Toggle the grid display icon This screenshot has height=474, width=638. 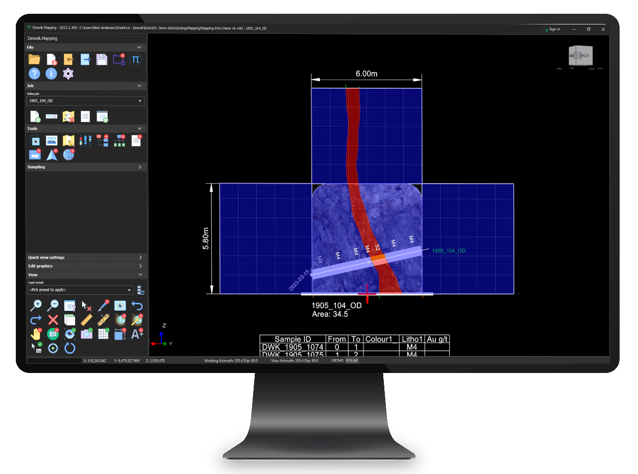coord(103,334)
